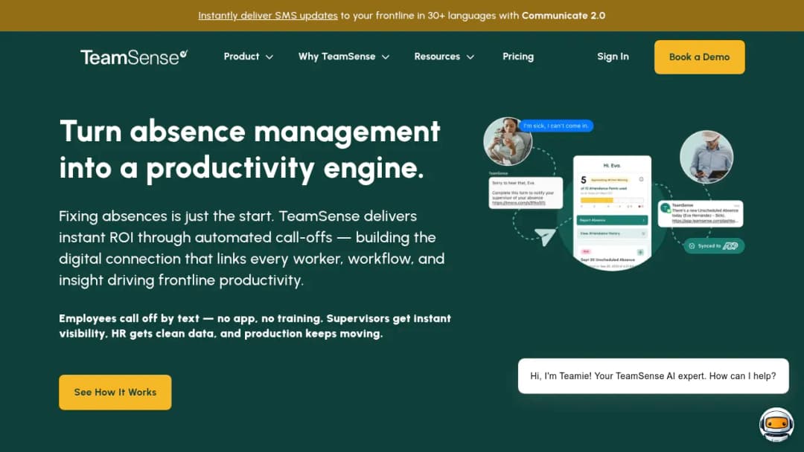Click the "Sorry to hear that, Eva" message card
Viewport: 804px width, 452px height.
(x=526, y=193)
